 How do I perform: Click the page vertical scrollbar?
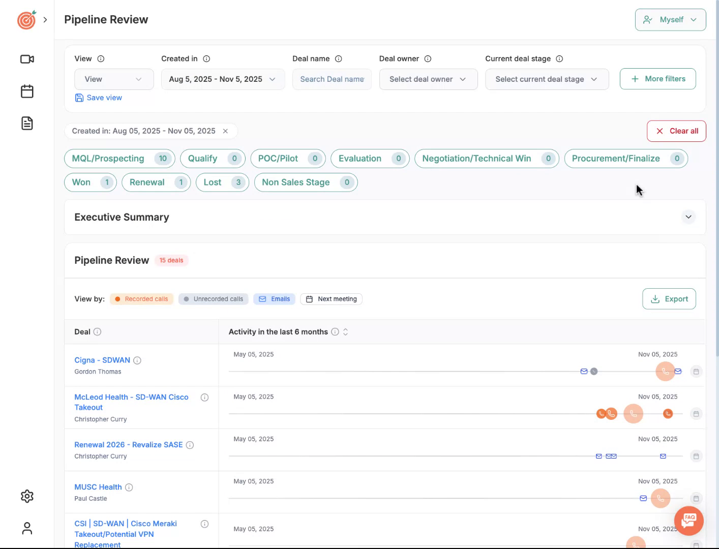[x=717, y=178]
